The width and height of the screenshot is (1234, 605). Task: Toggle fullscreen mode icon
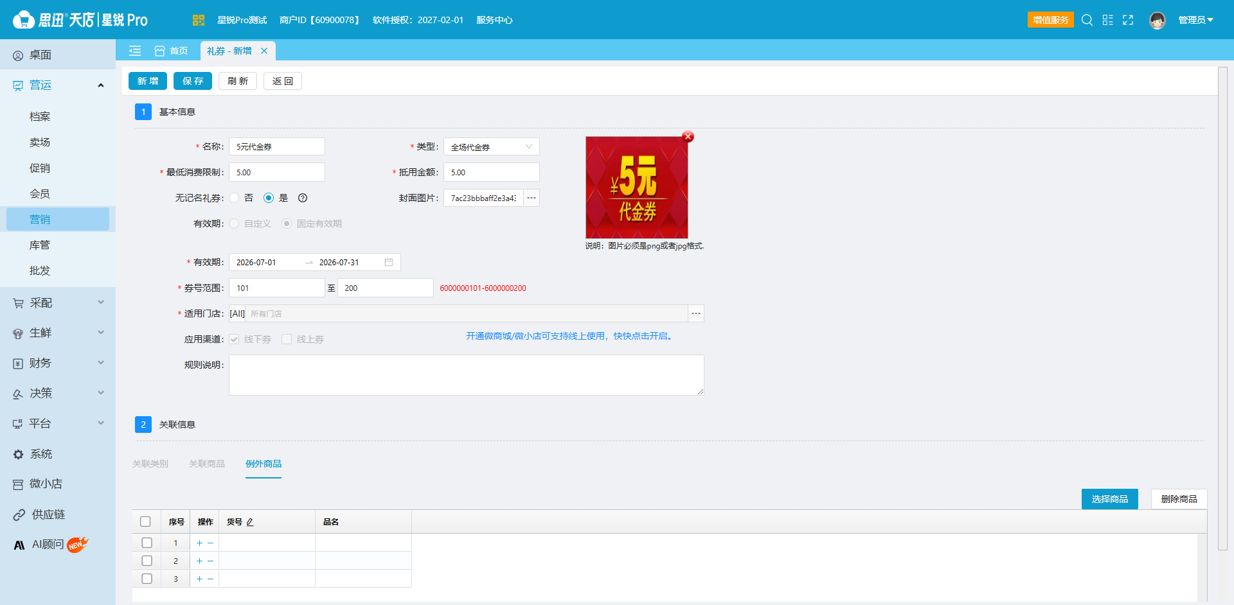tap(1128, 20)
